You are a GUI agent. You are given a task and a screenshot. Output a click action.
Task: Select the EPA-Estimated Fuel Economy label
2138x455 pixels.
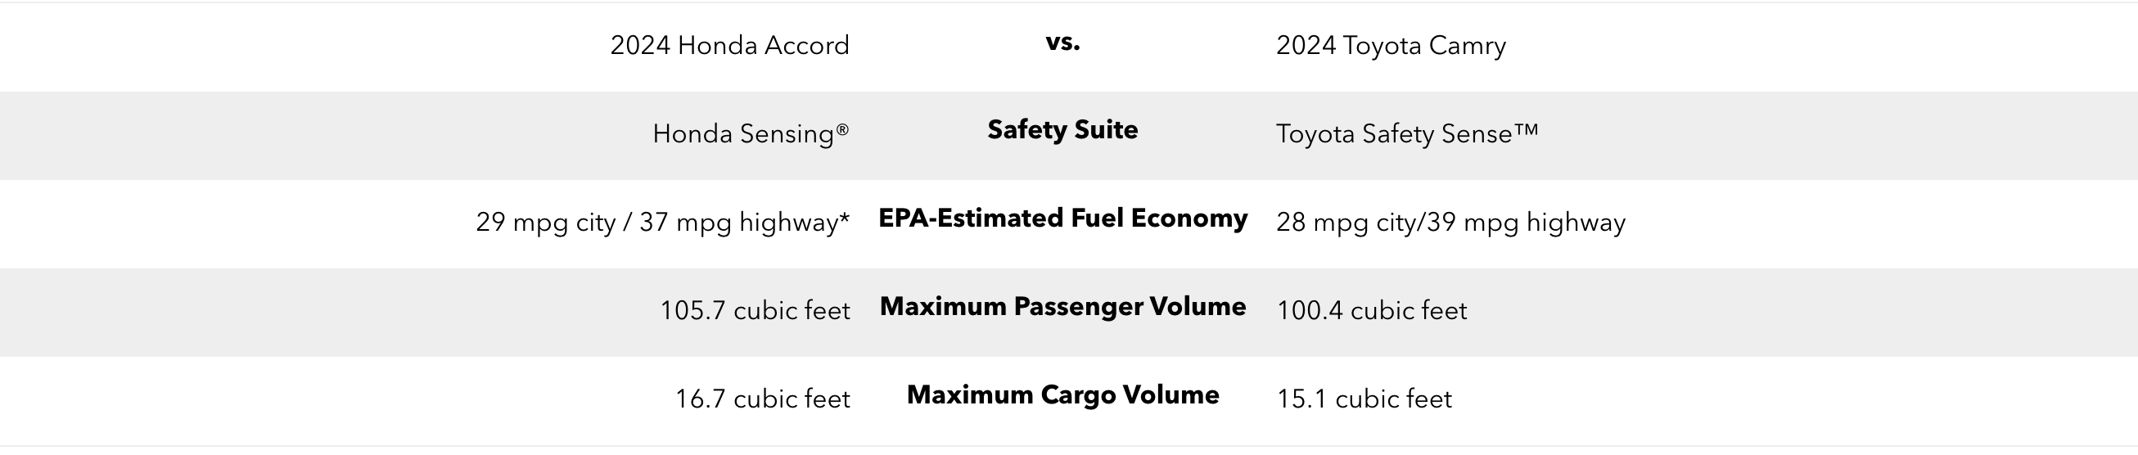point(1062,218)
